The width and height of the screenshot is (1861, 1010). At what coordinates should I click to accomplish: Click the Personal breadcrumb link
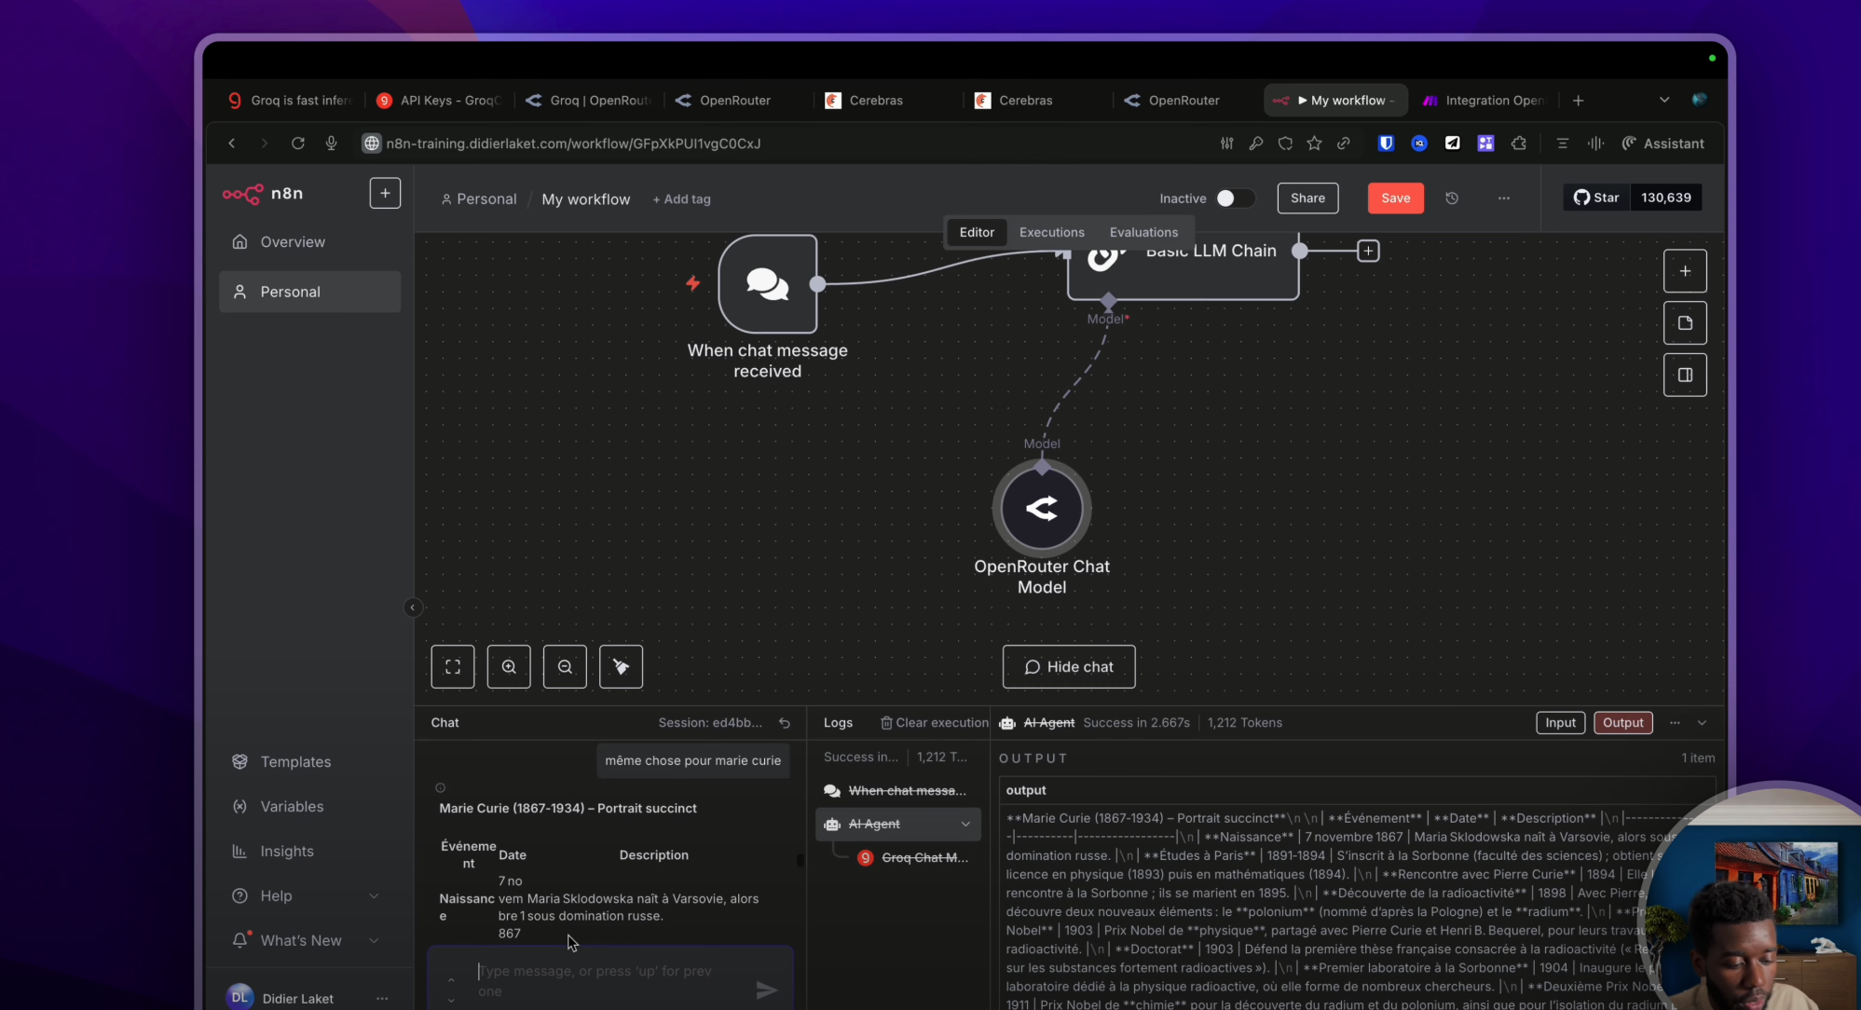point(479,199)
